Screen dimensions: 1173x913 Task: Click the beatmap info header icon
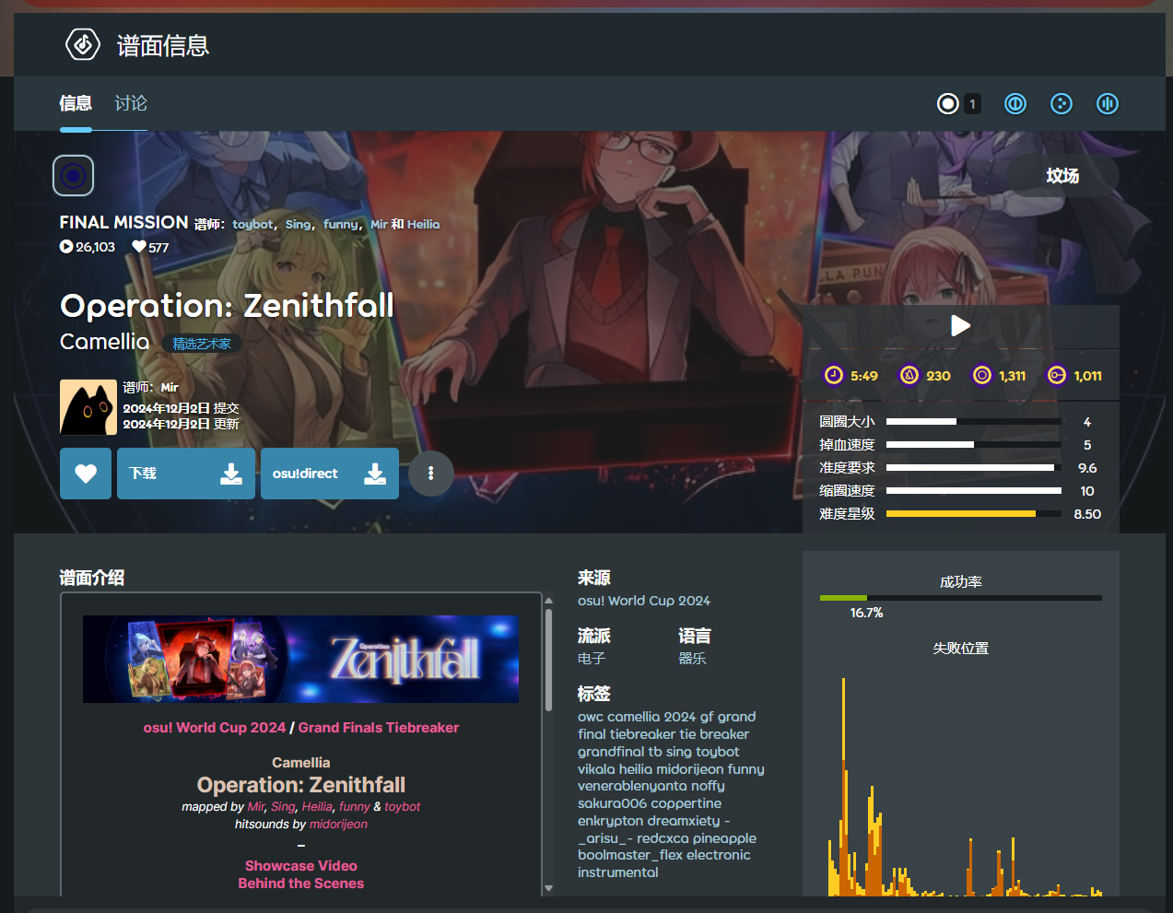83,44
